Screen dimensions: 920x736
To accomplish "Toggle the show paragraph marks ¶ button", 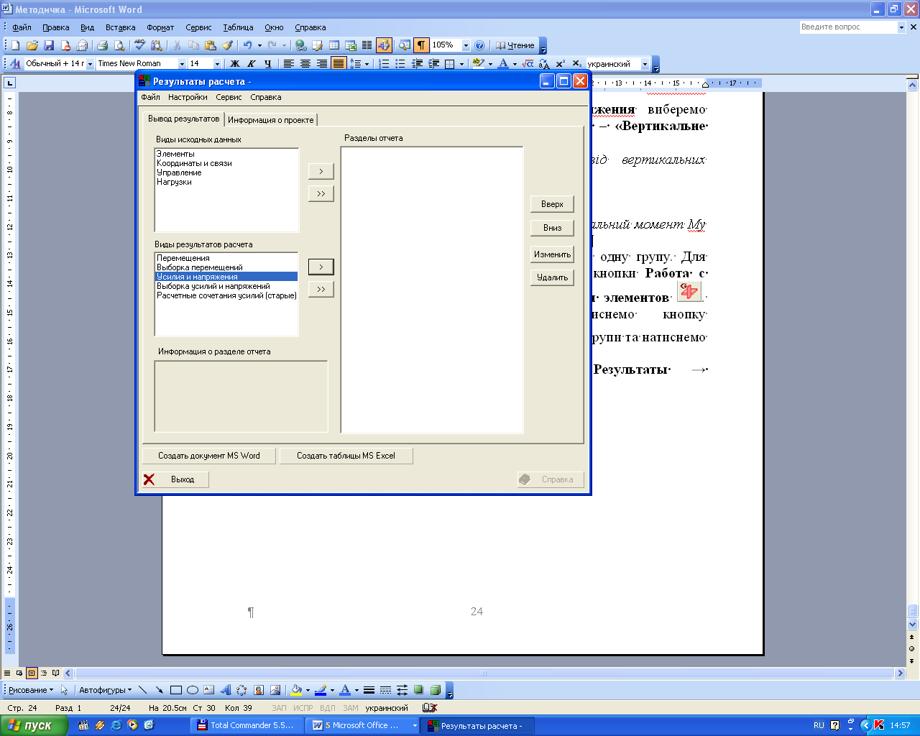I will click(x=421, y=45).
